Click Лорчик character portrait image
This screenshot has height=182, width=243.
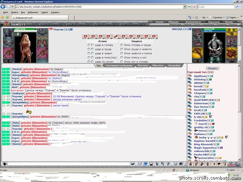26,47
